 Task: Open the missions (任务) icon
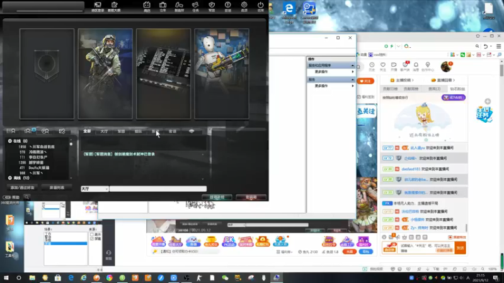[195, 6]
